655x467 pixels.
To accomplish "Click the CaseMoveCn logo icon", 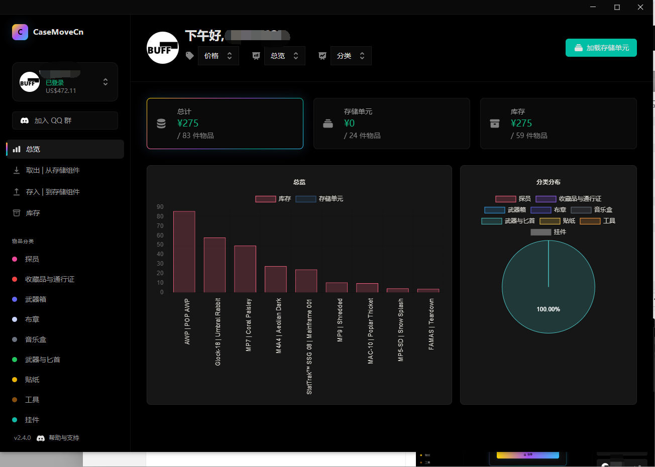I will [20, 32].
